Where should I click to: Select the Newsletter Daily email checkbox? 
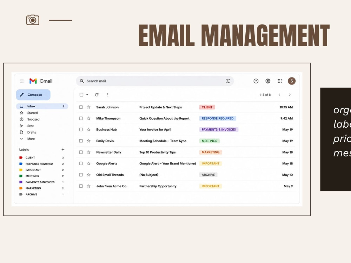click(81, 152)
